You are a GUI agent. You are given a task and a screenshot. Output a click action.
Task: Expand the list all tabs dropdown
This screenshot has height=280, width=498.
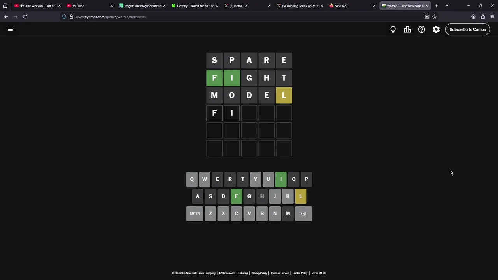coord(447,6)
